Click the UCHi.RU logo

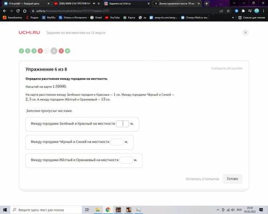[29, 33]
